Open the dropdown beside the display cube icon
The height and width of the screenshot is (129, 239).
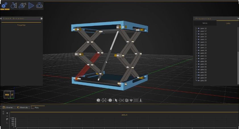[x=113, y=100]
